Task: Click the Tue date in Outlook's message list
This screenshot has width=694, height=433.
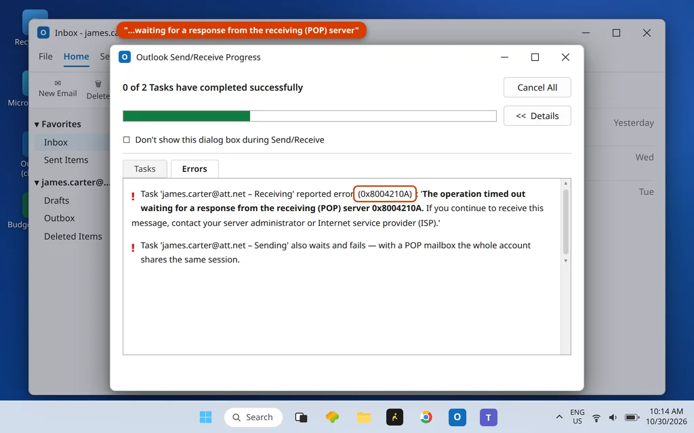Action: point(646,191)
